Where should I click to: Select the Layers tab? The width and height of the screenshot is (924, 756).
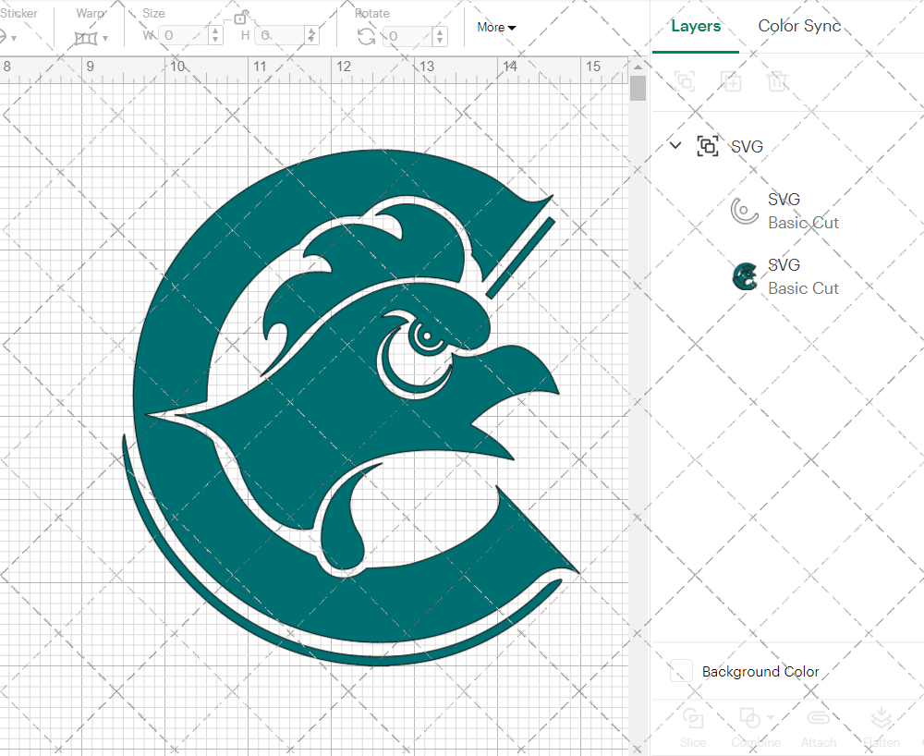[x=696, y=26]
